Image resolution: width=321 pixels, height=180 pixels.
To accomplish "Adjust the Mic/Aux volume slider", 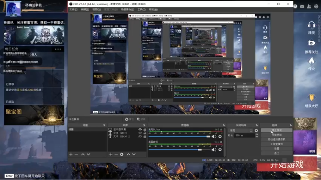I will (179, 136).
